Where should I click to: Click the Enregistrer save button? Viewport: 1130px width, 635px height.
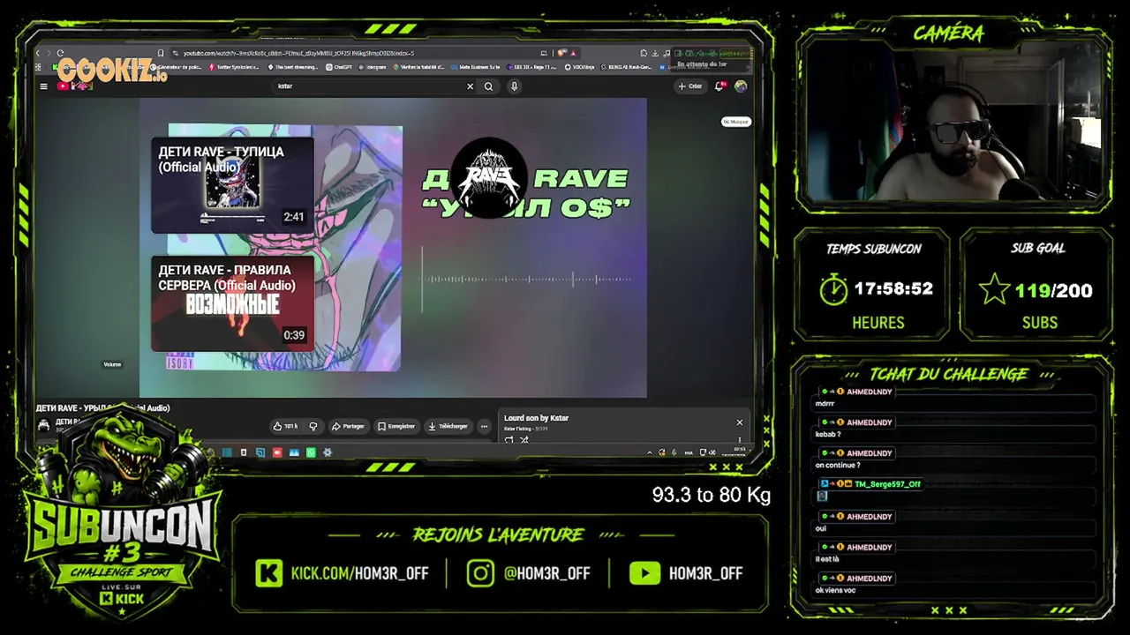[395, 426]
